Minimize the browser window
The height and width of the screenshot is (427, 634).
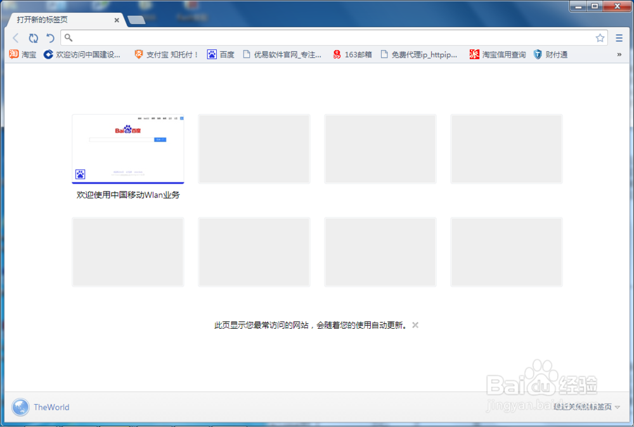click(578, 6)
